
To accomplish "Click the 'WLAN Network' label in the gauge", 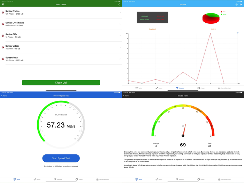I will (61, 115).
